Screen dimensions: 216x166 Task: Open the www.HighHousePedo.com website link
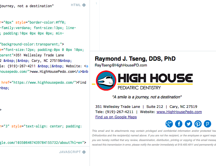coord(179,112)
